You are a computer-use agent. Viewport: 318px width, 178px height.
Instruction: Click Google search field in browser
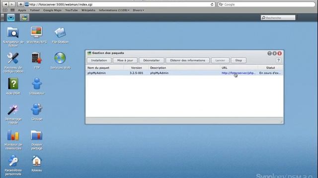pyautogui.click(x=266, y=4)
